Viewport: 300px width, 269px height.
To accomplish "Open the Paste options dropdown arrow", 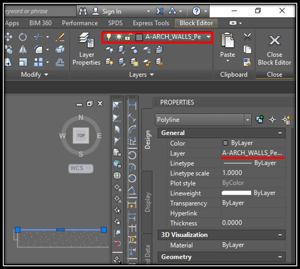I will (x=228, y=61).
